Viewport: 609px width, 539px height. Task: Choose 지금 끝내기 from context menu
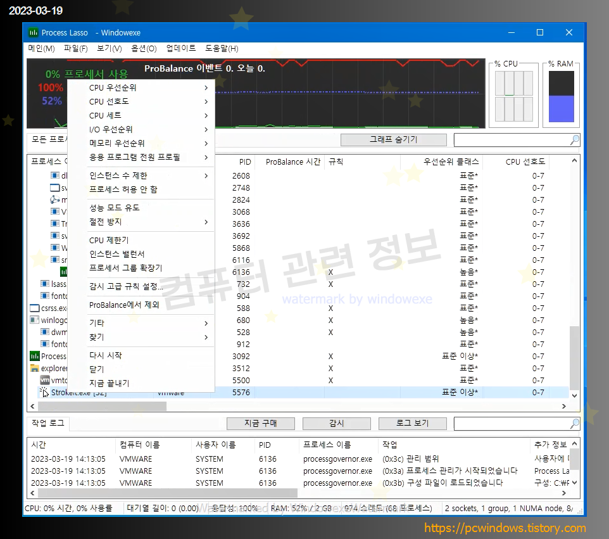[x=141, y=383]
